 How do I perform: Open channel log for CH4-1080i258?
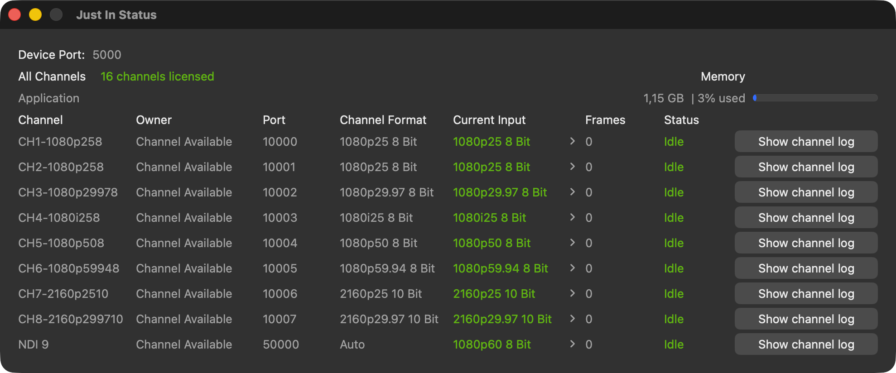click(x=806, y=217)
